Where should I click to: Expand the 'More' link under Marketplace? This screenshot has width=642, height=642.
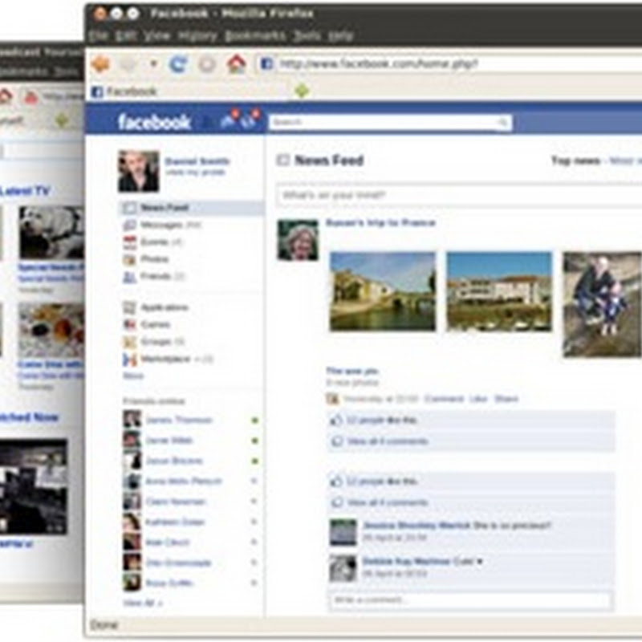point(133,376)
